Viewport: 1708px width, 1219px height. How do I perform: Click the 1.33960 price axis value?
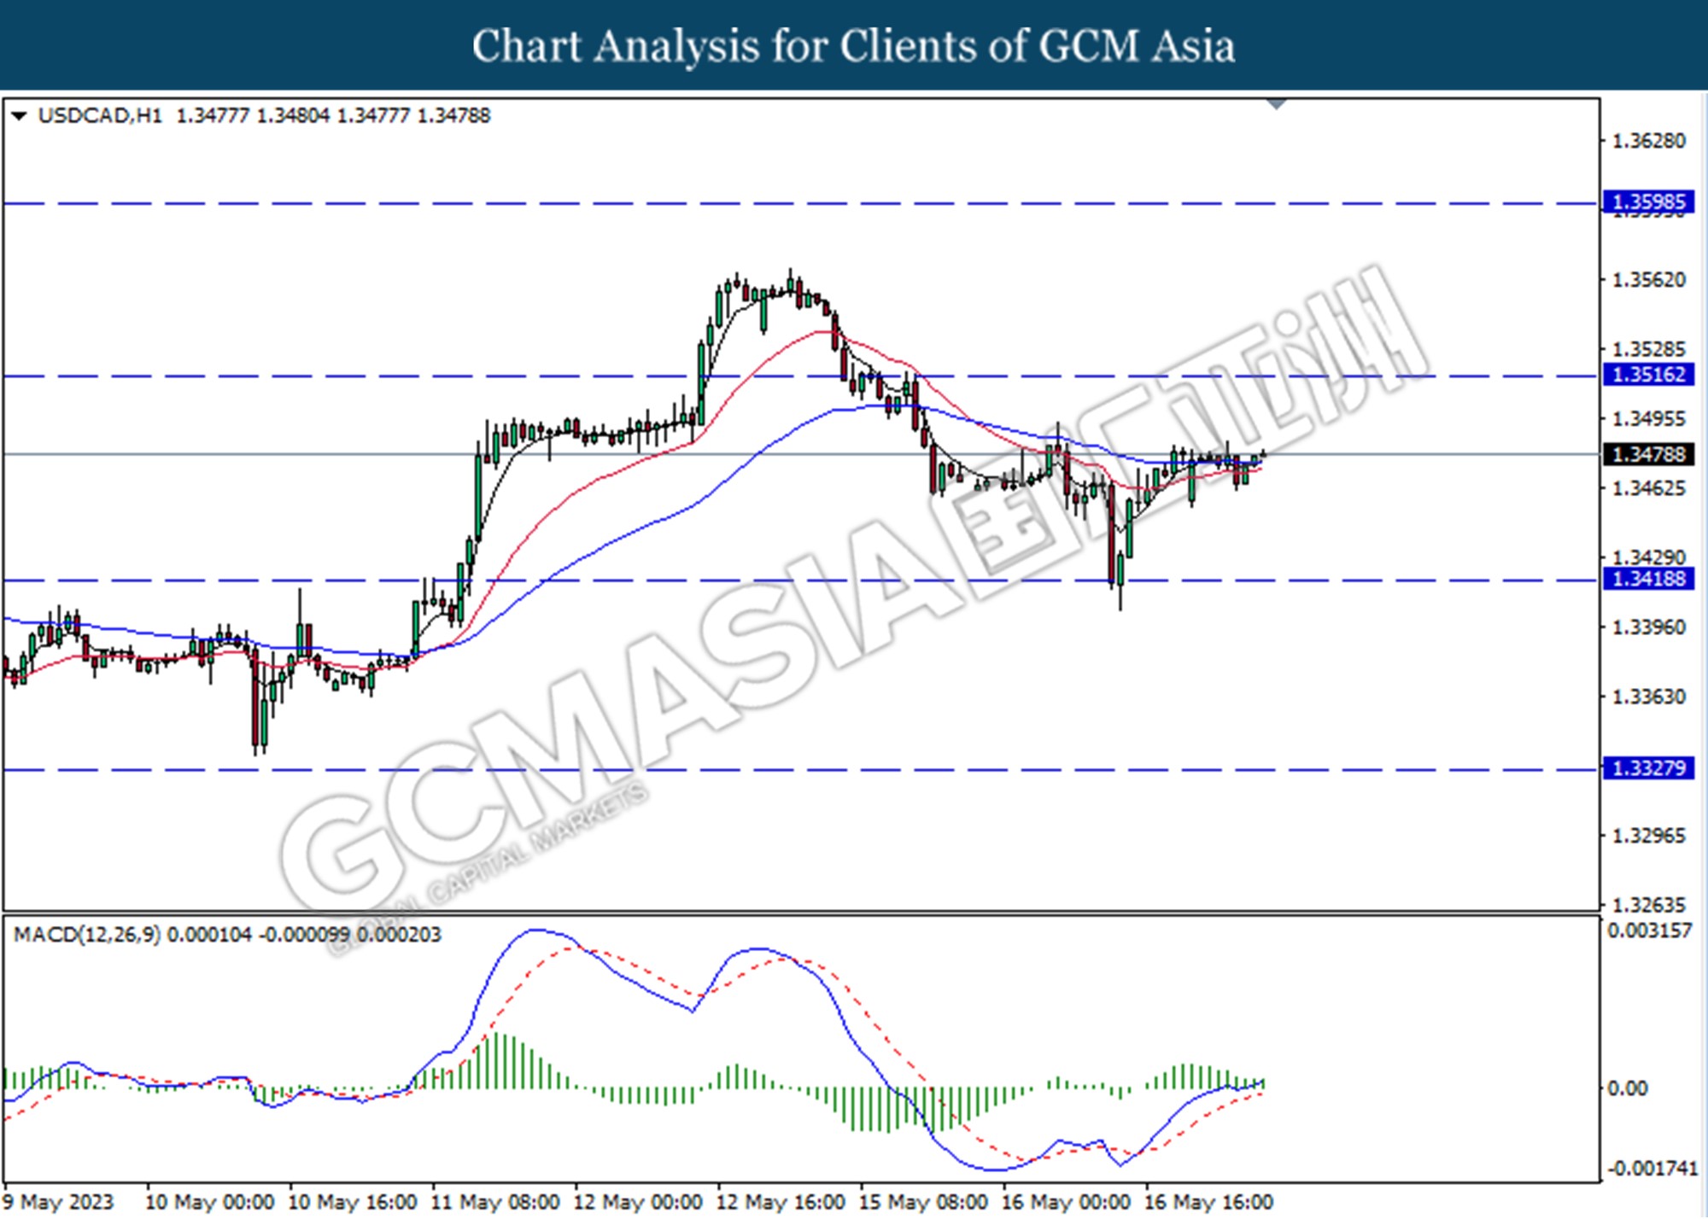[x=1648, y=627]
